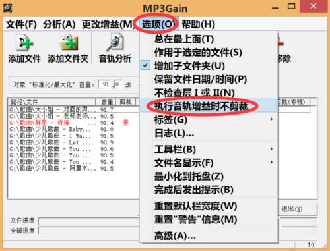This screenshot has height=251, width=330.
Task: Click the 剪裁 column header
Action: [x=125, y=102]
